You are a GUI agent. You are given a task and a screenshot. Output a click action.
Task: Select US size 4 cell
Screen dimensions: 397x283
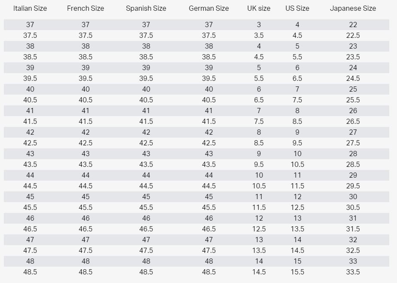coord(297,25)
